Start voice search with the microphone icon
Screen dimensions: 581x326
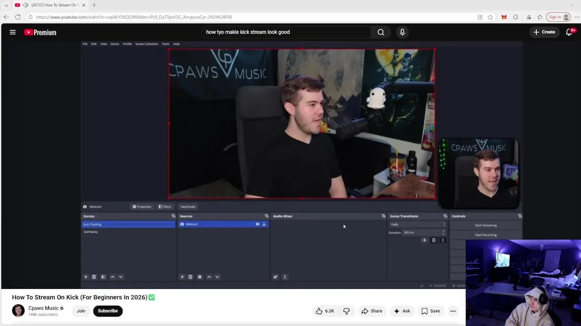point(402,32)
